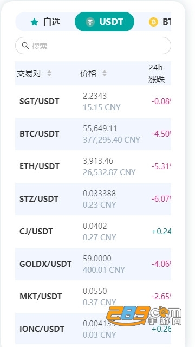Select the ETH/USDT row
Viewport: 195px width, 347px height.
point(93,166)
